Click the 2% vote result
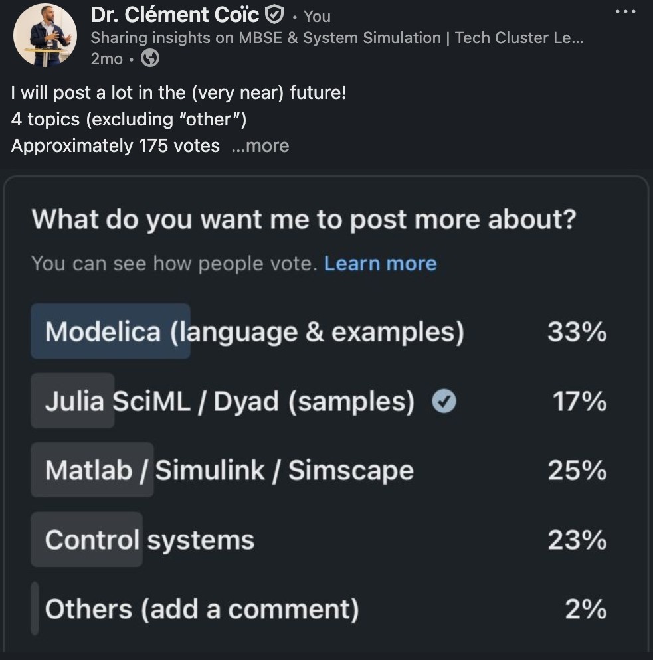This screenshot has width=653, height=660. point(585,609)
